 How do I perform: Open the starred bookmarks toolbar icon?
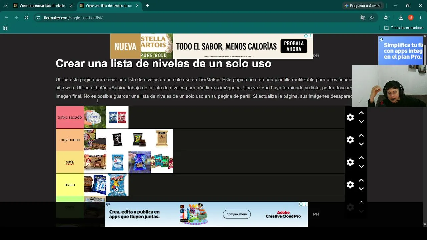(386, 18)
